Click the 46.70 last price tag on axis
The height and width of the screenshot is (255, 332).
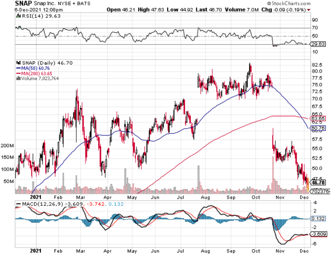318,184
